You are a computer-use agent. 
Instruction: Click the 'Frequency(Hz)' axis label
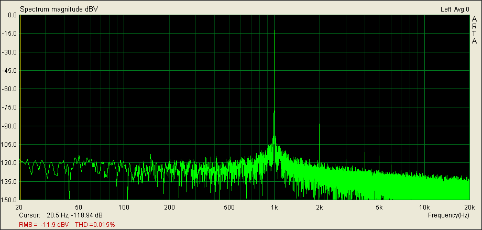pyautogui.click(x=448, y=215)
